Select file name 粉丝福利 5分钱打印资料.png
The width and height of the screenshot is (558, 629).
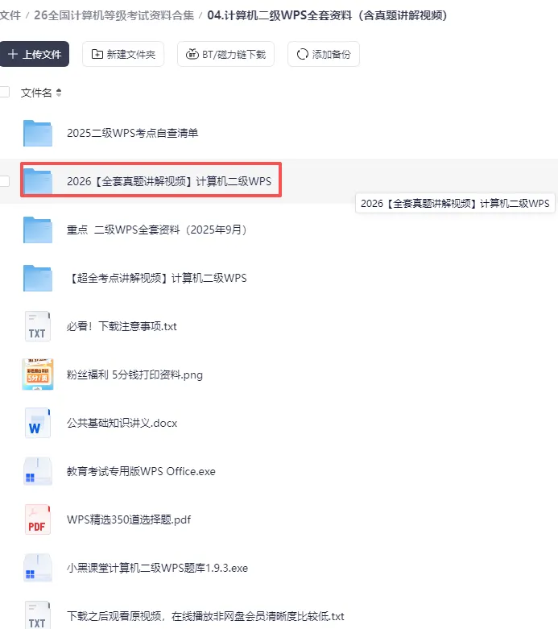point(134,375)
